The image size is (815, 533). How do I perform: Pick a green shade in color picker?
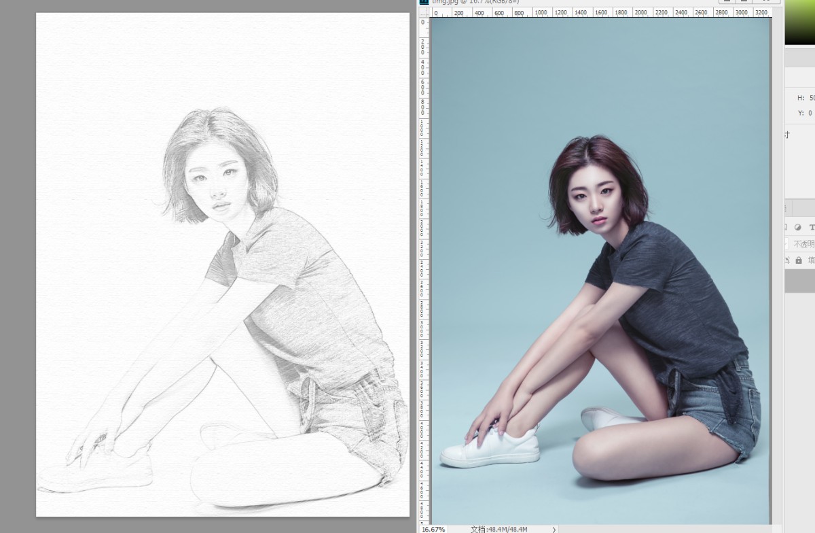point(799,24)
